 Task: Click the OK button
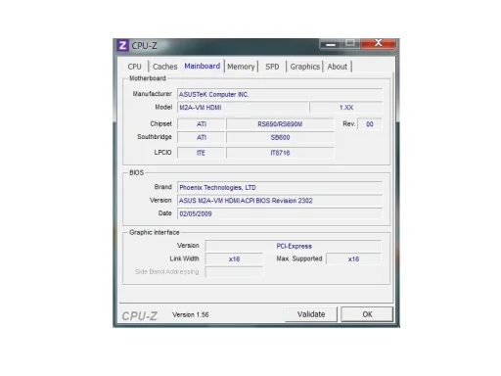[x=367, y=314]
